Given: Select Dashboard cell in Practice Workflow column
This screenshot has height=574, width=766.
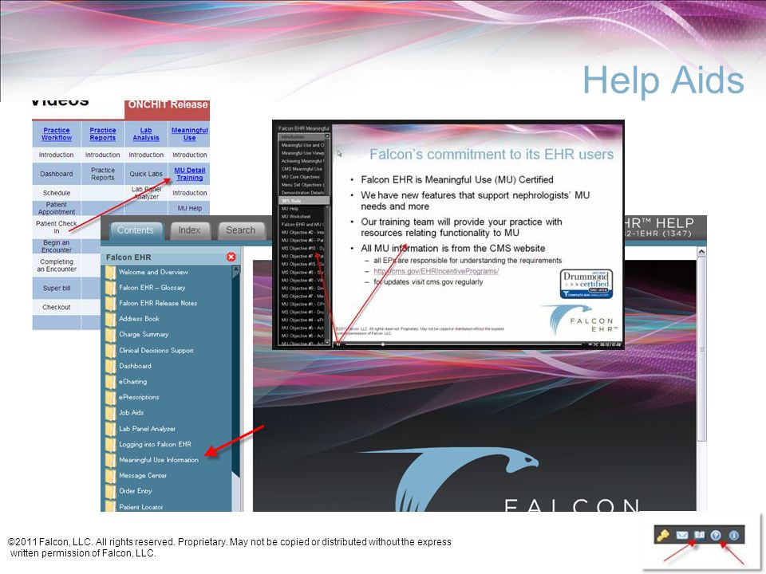Looking at the screenshot, I should pos(56,174).
